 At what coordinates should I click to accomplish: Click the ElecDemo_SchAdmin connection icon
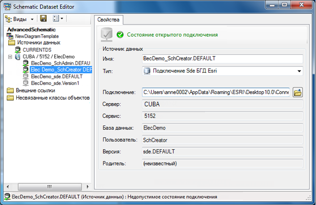tap(26, 63)
